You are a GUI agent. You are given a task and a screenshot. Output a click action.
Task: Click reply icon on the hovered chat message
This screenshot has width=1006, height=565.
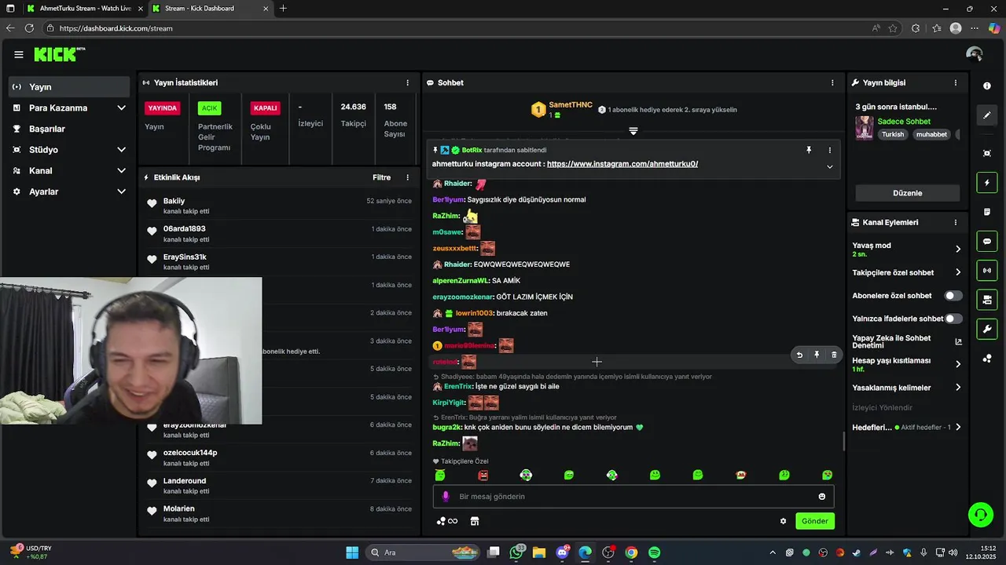pyautogui.click(x=799, y=355)
